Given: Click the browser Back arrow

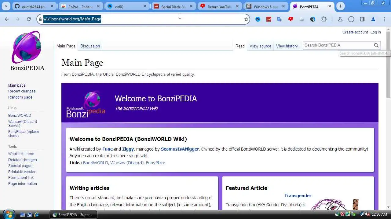Looking at the screenshot, I should [x=7, y=19].
